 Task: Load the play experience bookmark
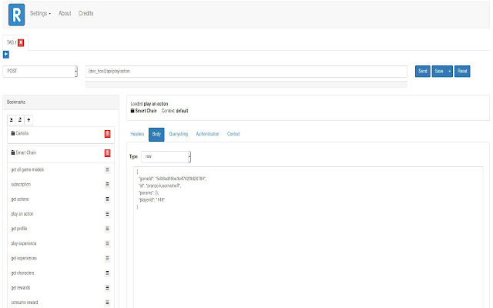pos(24,243)
